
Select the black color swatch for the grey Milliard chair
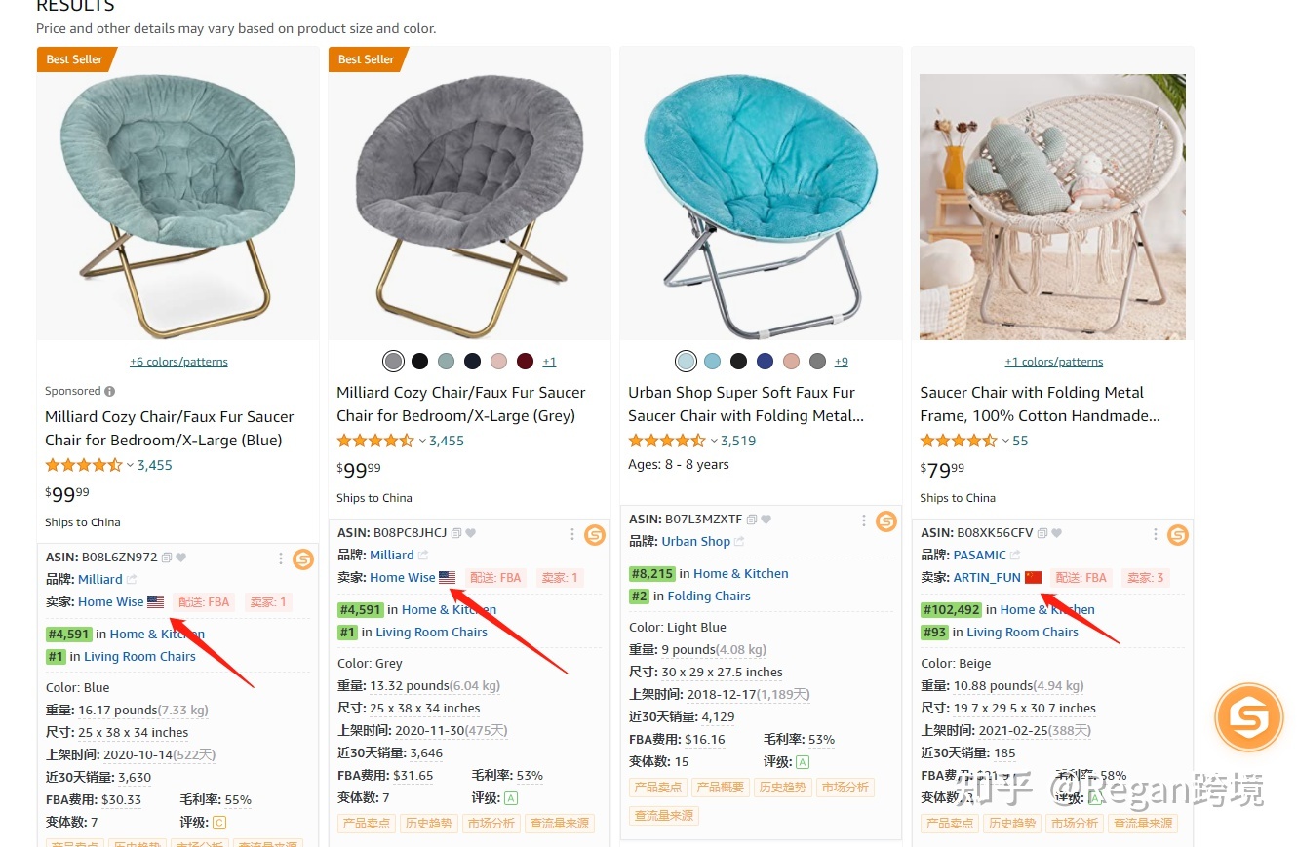[x=419, y=362]
